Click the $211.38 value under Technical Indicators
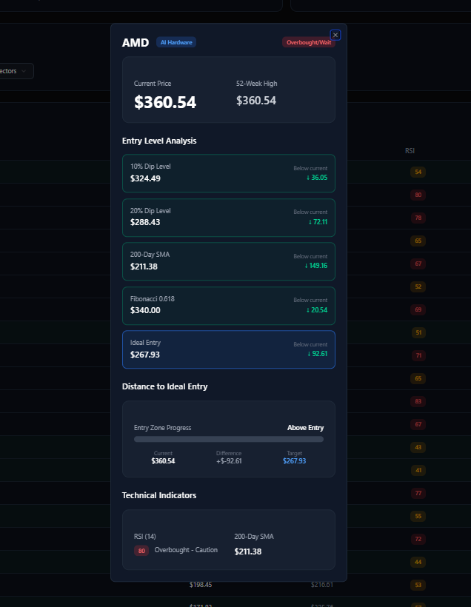The height and width of the screenshot is (607, 471). coord(248,551)
